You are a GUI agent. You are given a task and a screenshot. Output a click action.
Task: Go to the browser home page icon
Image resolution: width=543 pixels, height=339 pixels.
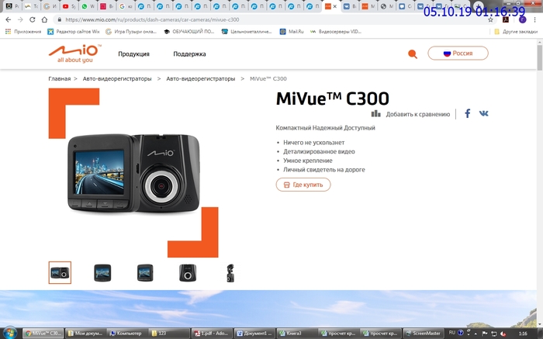click(44, 19)
